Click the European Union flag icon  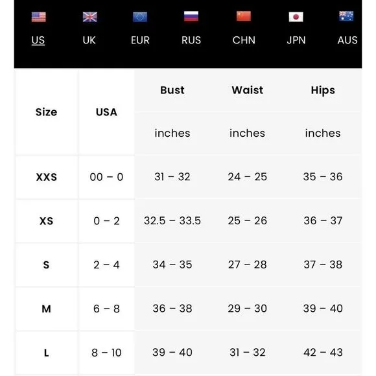(x=140, y=17)
